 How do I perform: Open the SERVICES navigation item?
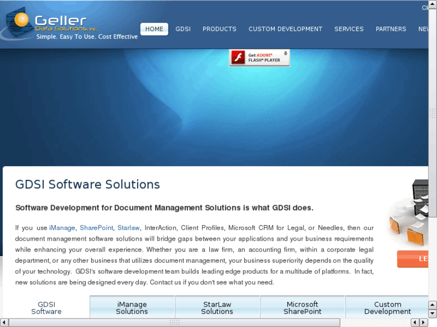[349, 29]
